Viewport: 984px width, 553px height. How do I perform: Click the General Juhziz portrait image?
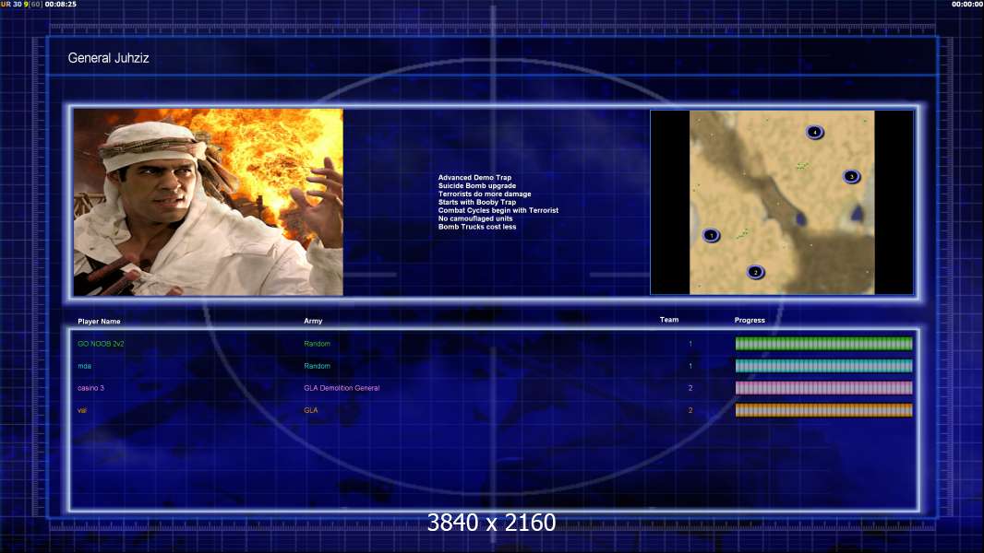209,202
